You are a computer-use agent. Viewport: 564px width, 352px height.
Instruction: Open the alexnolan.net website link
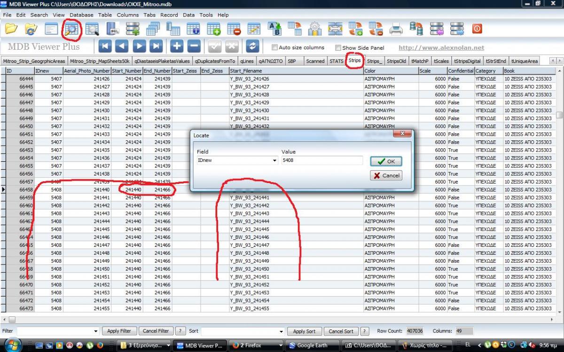coord(441,47)
